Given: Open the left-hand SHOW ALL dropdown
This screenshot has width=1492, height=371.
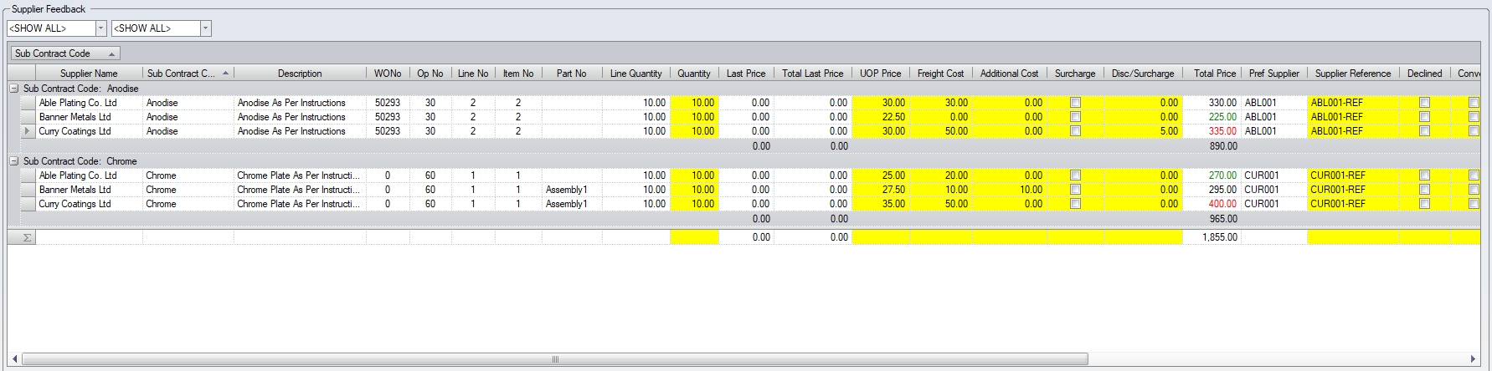Looking at the screenshot, I should pos(101,28).
